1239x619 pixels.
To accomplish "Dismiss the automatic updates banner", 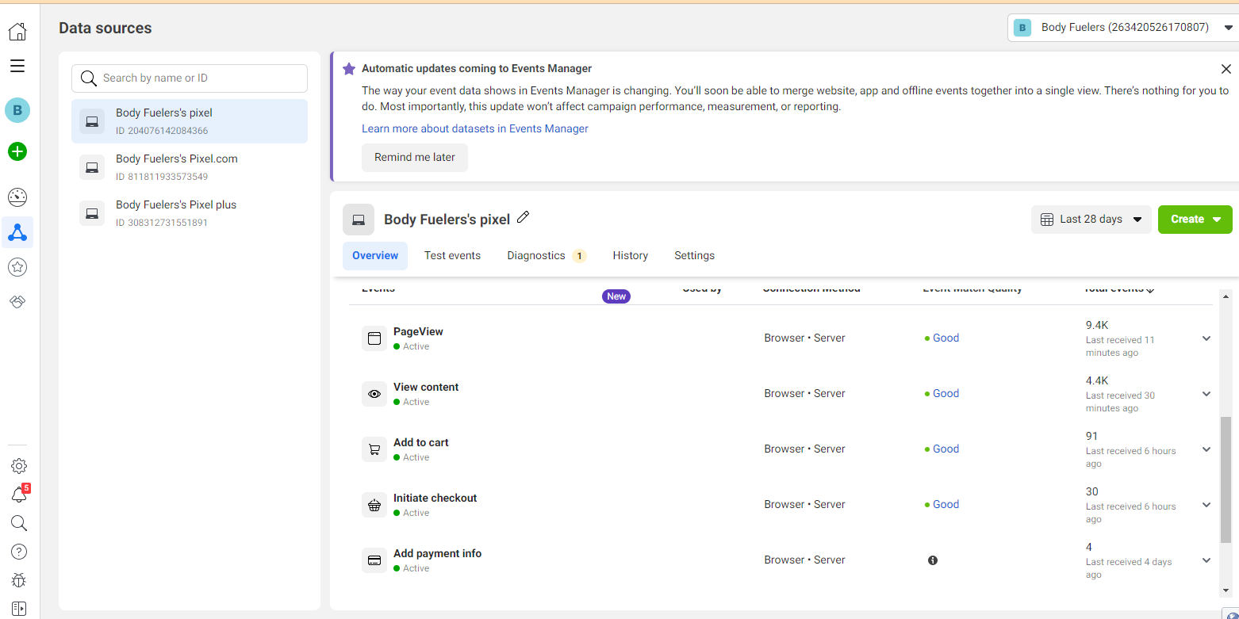I will pyautogui.click(x=1226, y=69).
